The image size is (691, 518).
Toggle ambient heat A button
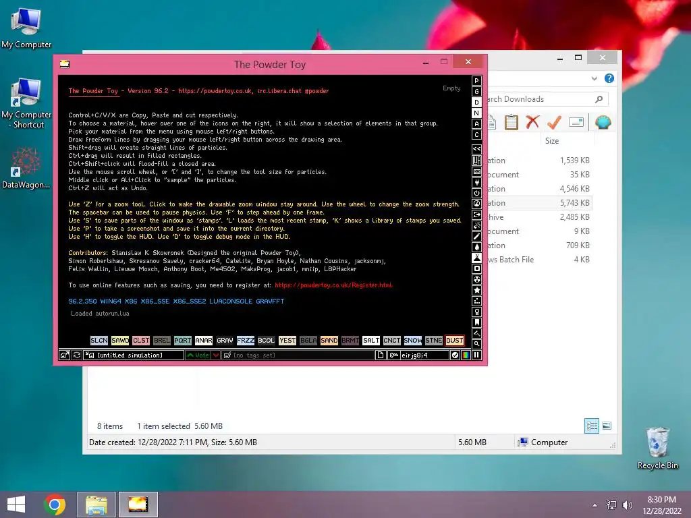coord(476,124)
